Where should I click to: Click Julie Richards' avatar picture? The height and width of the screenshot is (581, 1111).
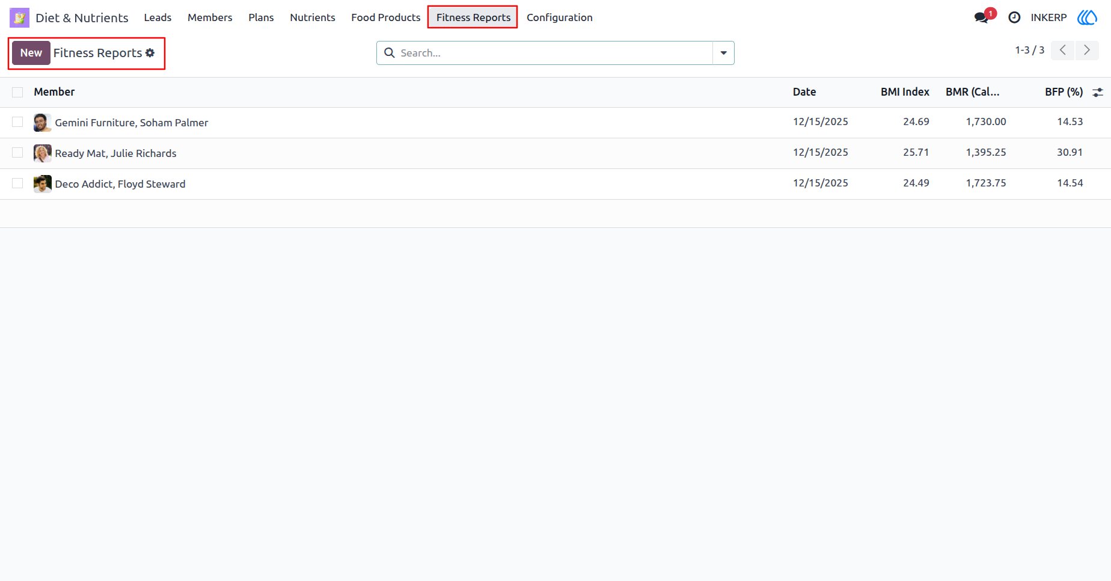42,153
